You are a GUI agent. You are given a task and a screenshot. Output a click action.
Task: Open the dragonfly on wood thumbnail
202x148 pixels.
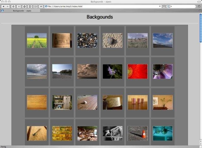click(37, 133)
